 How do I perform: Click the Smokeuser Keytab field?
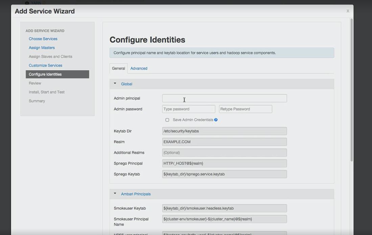coord(224,208)
